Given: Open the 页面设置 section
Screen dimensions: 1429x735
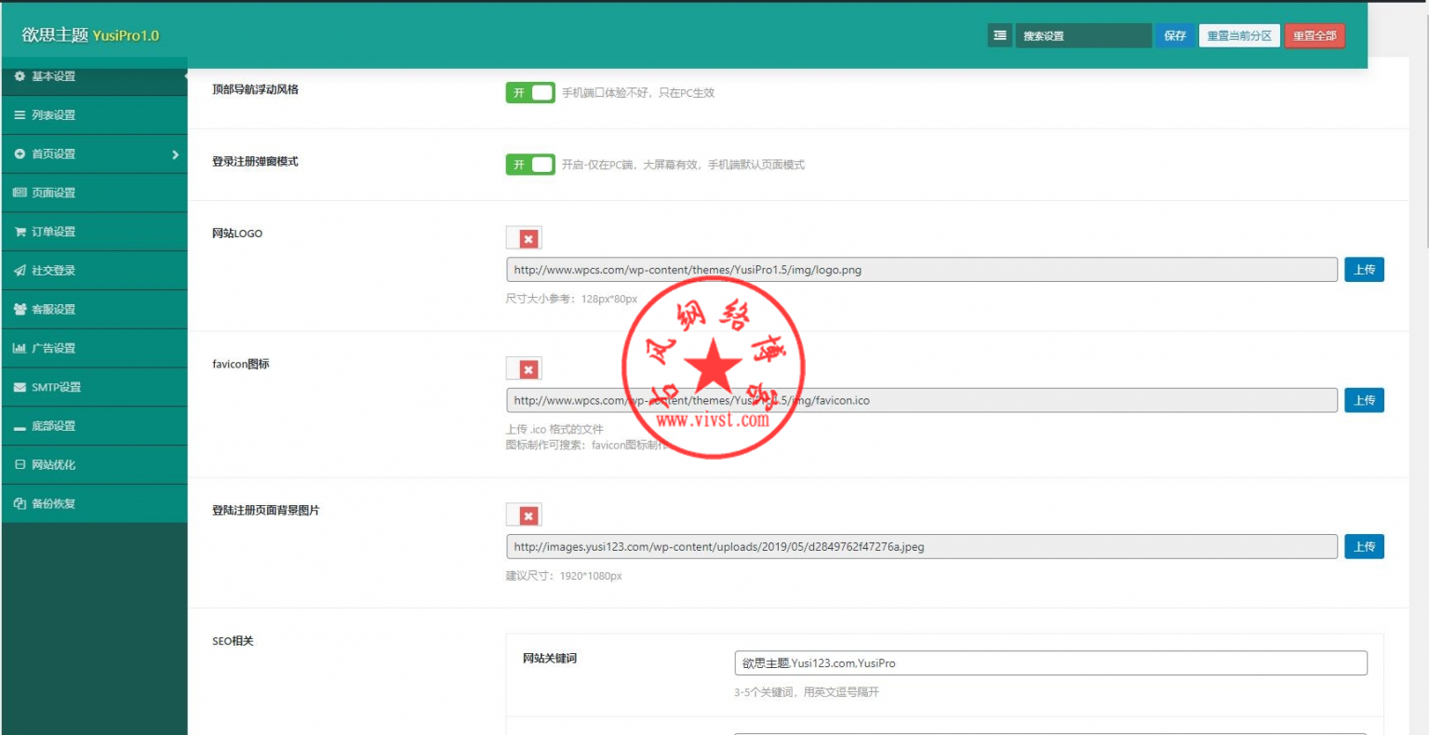Looking at the screenshot, I should click(94, 193).
